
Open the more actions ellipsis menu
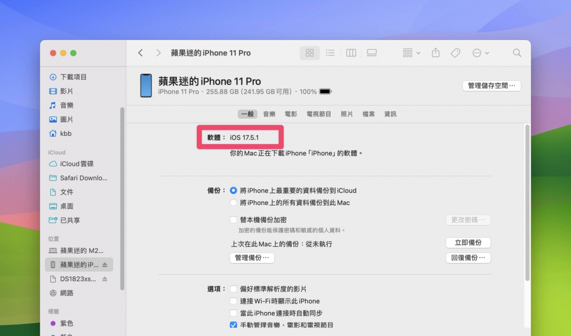point(480,53)
